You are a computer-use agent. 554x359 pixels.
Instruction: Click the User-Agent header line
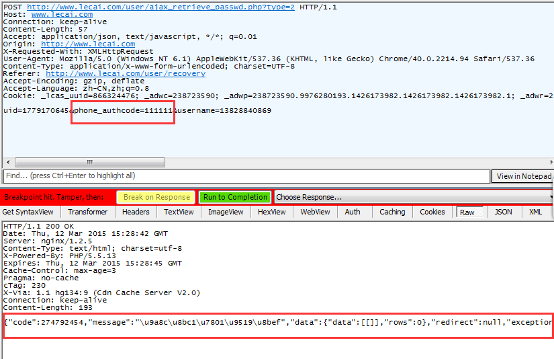269,59
